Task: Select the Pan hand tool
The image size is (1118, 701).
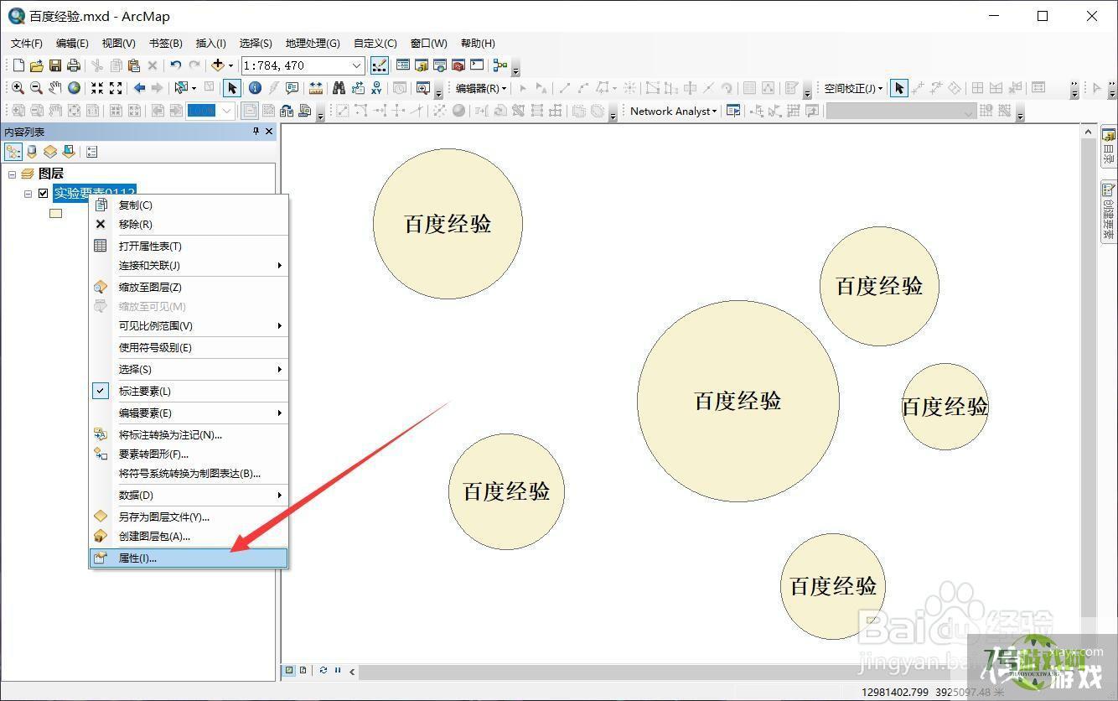Action: pyautogui.click(x=55, y=88)
